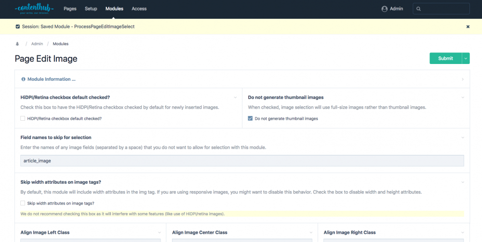
Task: Open the Setup menu
Action: 91,9
